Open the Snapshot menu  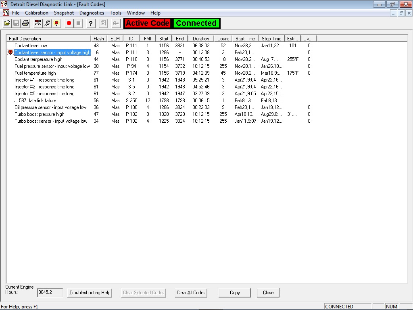64,13
